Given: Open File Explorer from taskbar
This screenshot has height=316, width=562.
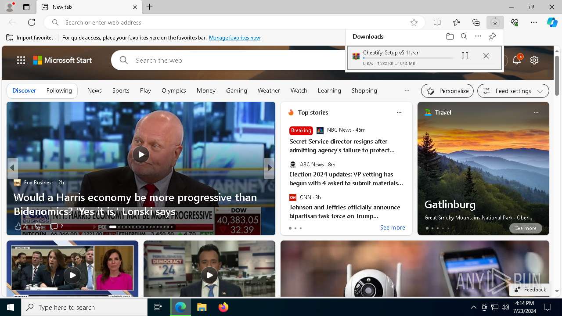Looking at the screenshot, I should 202,307.
